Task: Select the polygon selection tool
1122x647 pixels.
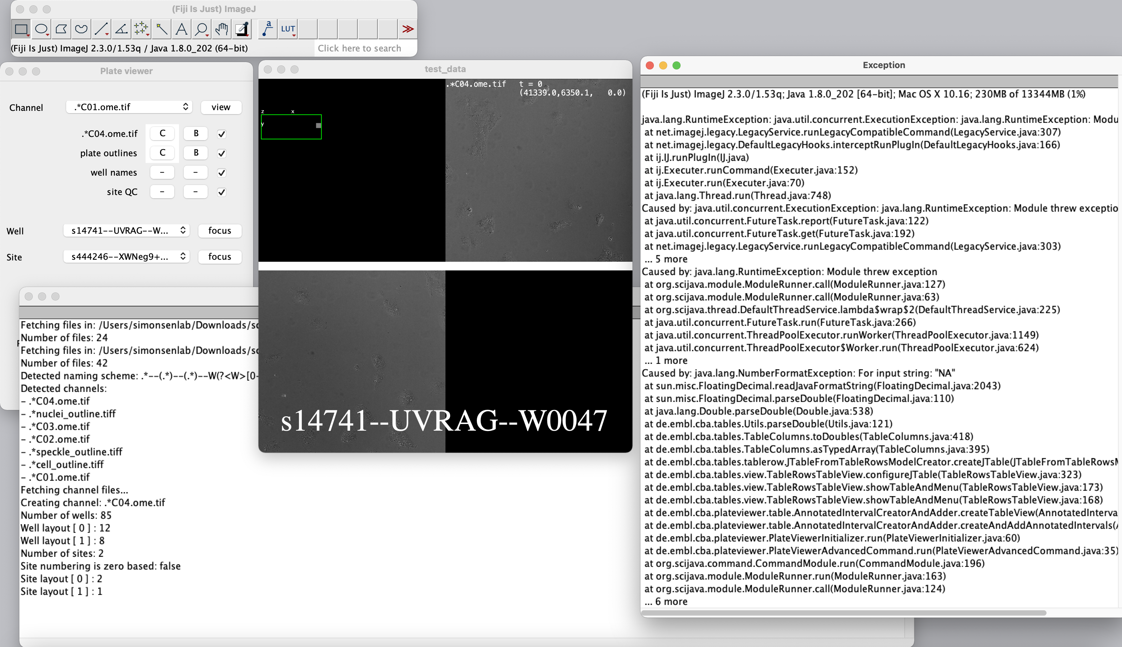Action: tap(61, 29)
